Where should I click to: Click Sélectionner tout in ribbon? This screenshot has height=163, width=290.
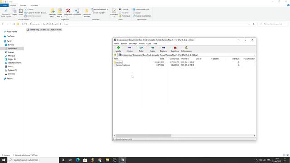(x=141, y=10)
